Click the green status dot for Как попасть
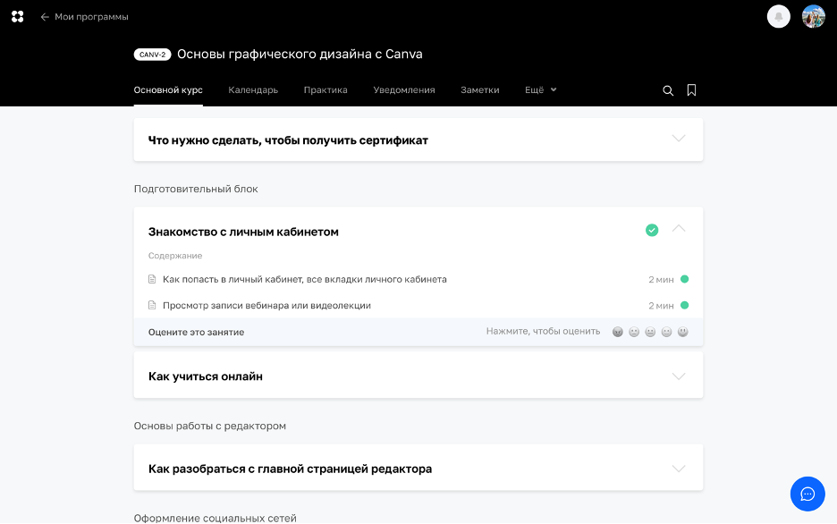Image resolution: width=837 pixels, height=524 pixels. click(684, 279)
